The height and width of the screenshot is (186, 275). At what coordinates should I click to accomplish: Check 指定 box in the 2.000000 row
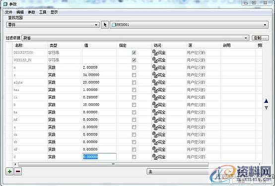click(134, 67)
